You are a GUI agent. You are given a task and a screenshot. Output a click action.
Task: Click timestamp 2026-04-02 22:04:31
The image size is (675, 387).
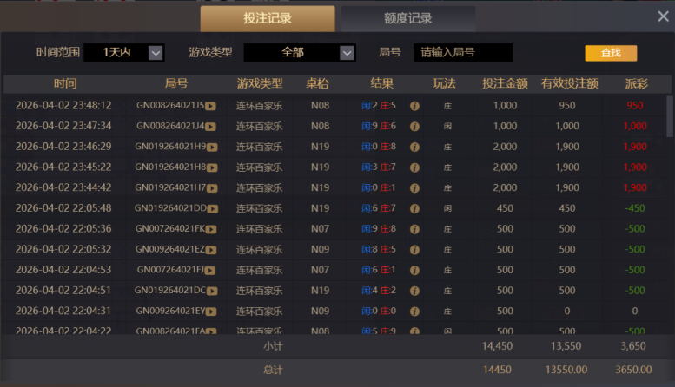coord(63,311)
